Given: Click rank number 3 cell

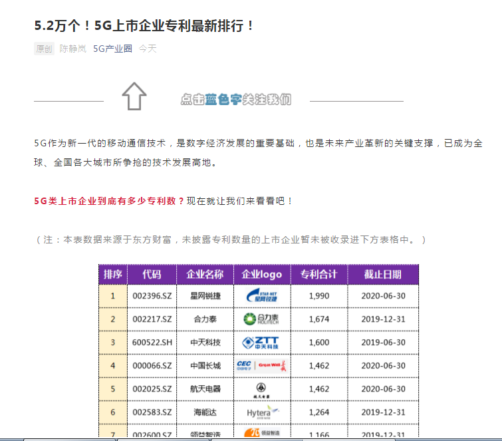Looking at the screenshot, I should tap(112, 343).
